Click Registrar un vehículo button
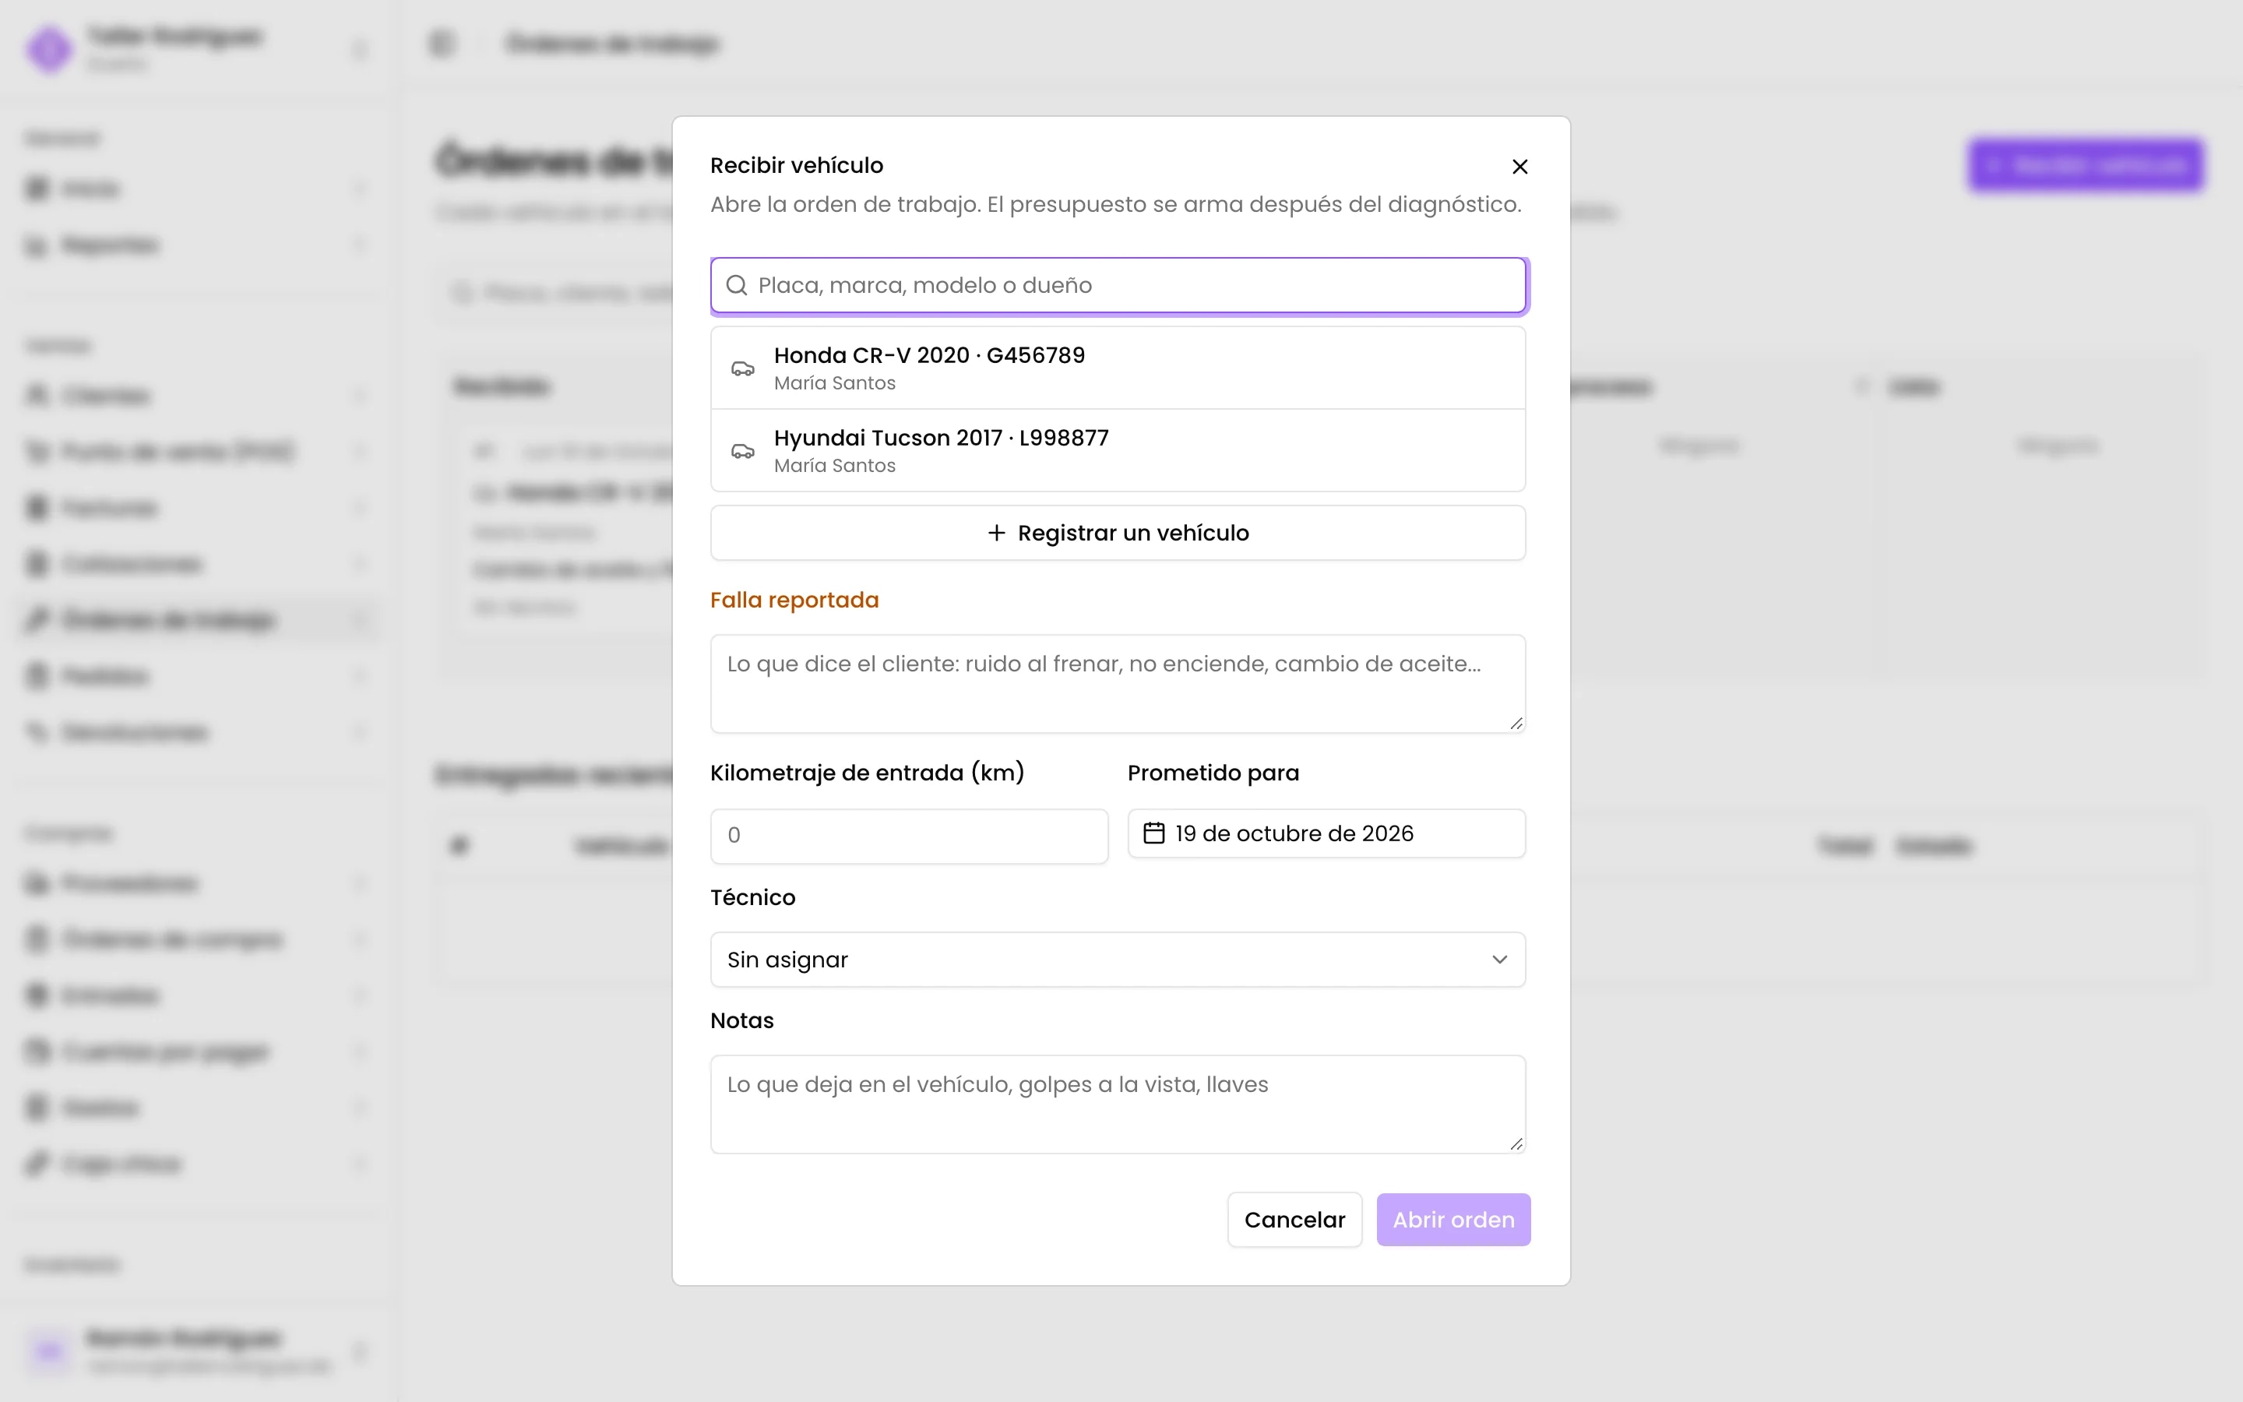The image size is (2243, 1402). click(x=1118, y=534)
